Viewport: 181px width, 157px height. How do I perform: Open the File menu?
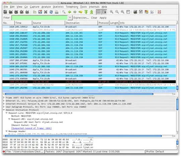coord(6,7)
